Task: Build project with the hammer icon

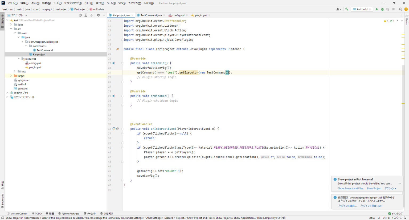Action: (347, 9)
